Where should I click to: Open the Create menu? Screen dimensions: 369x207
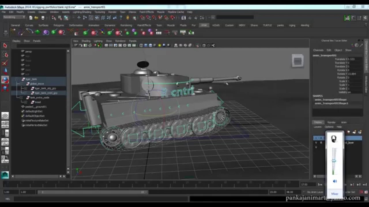(31, 12)
